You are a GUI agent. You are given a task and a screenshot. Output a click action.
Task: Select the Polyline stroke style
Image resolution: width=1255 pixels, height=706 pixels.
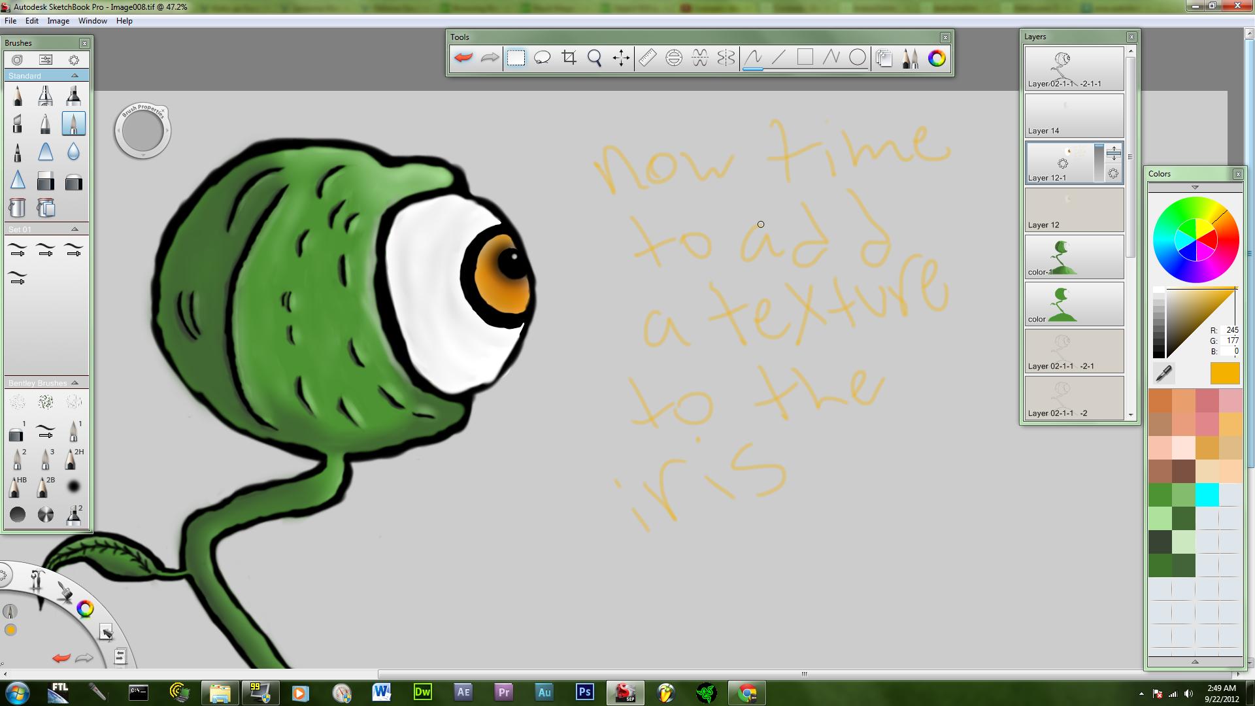831,58
